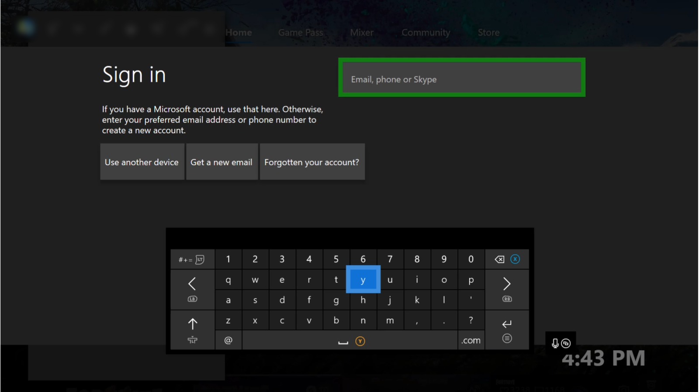This screenshot has height=392, width=699.
Task: Tap the n key
Action: click(363, 320)
